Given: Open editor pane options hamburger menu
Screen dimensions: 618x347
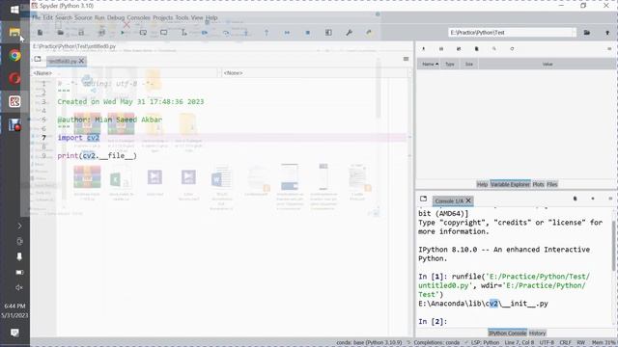Looking at the screenshot, I should (x=406, y=59).
